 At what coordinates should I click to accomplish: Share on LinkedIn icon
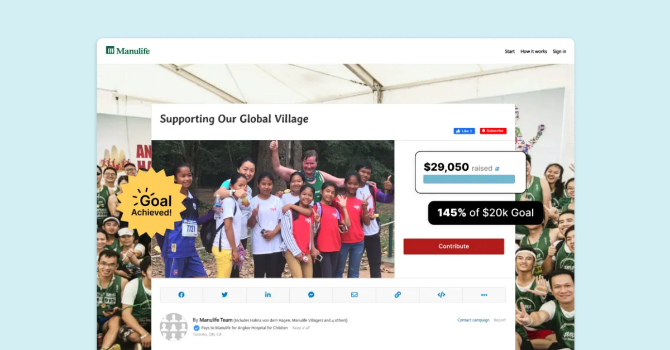pos(268,295)
